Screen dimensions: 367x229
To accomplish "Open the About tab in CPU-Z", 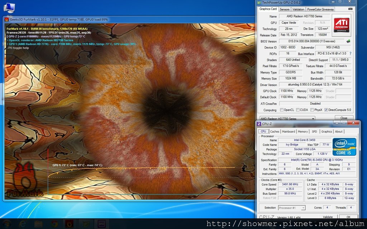I will [338, 132].
